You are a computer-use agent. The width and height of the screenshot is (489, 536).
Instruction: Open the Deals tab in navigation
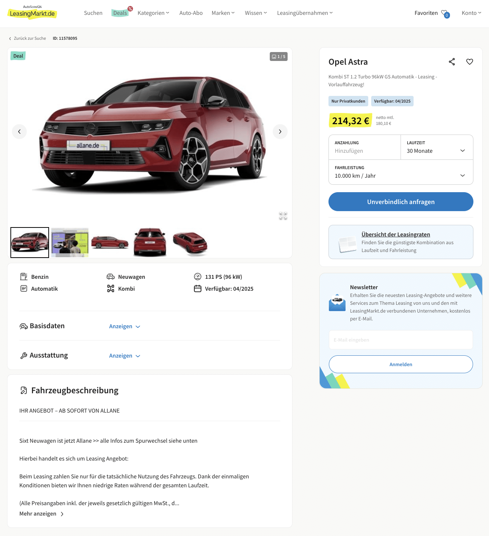click(x=120, y=13)
